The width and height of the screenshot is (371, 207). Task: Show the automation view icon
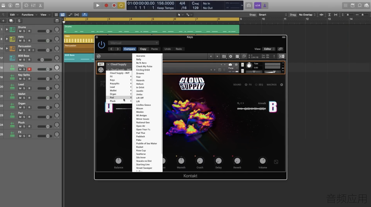pyautogui.click(x=70, y=15)
